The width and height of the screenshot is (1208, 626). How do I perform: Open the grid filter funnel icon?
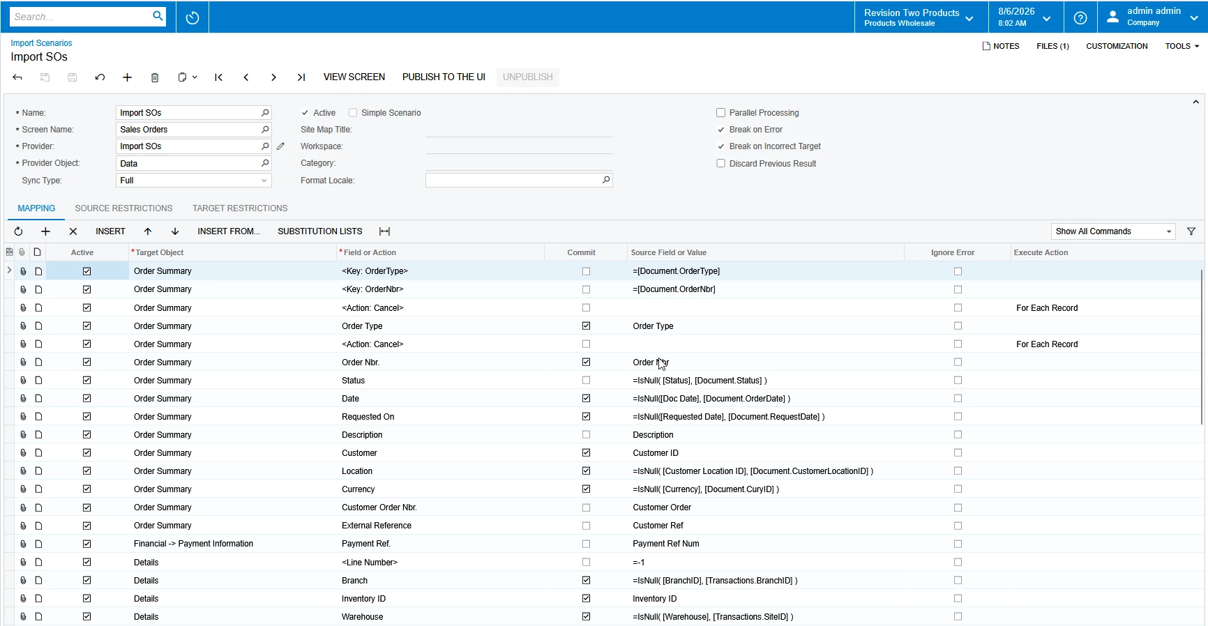coord(1191,231)
